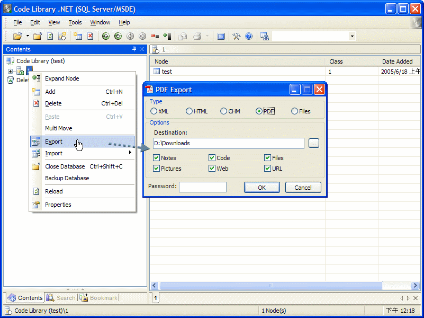The width and height of the screenshot is (424, 318).
Task: Open the Import submenu arrow
Action: [x=130, y=153]
